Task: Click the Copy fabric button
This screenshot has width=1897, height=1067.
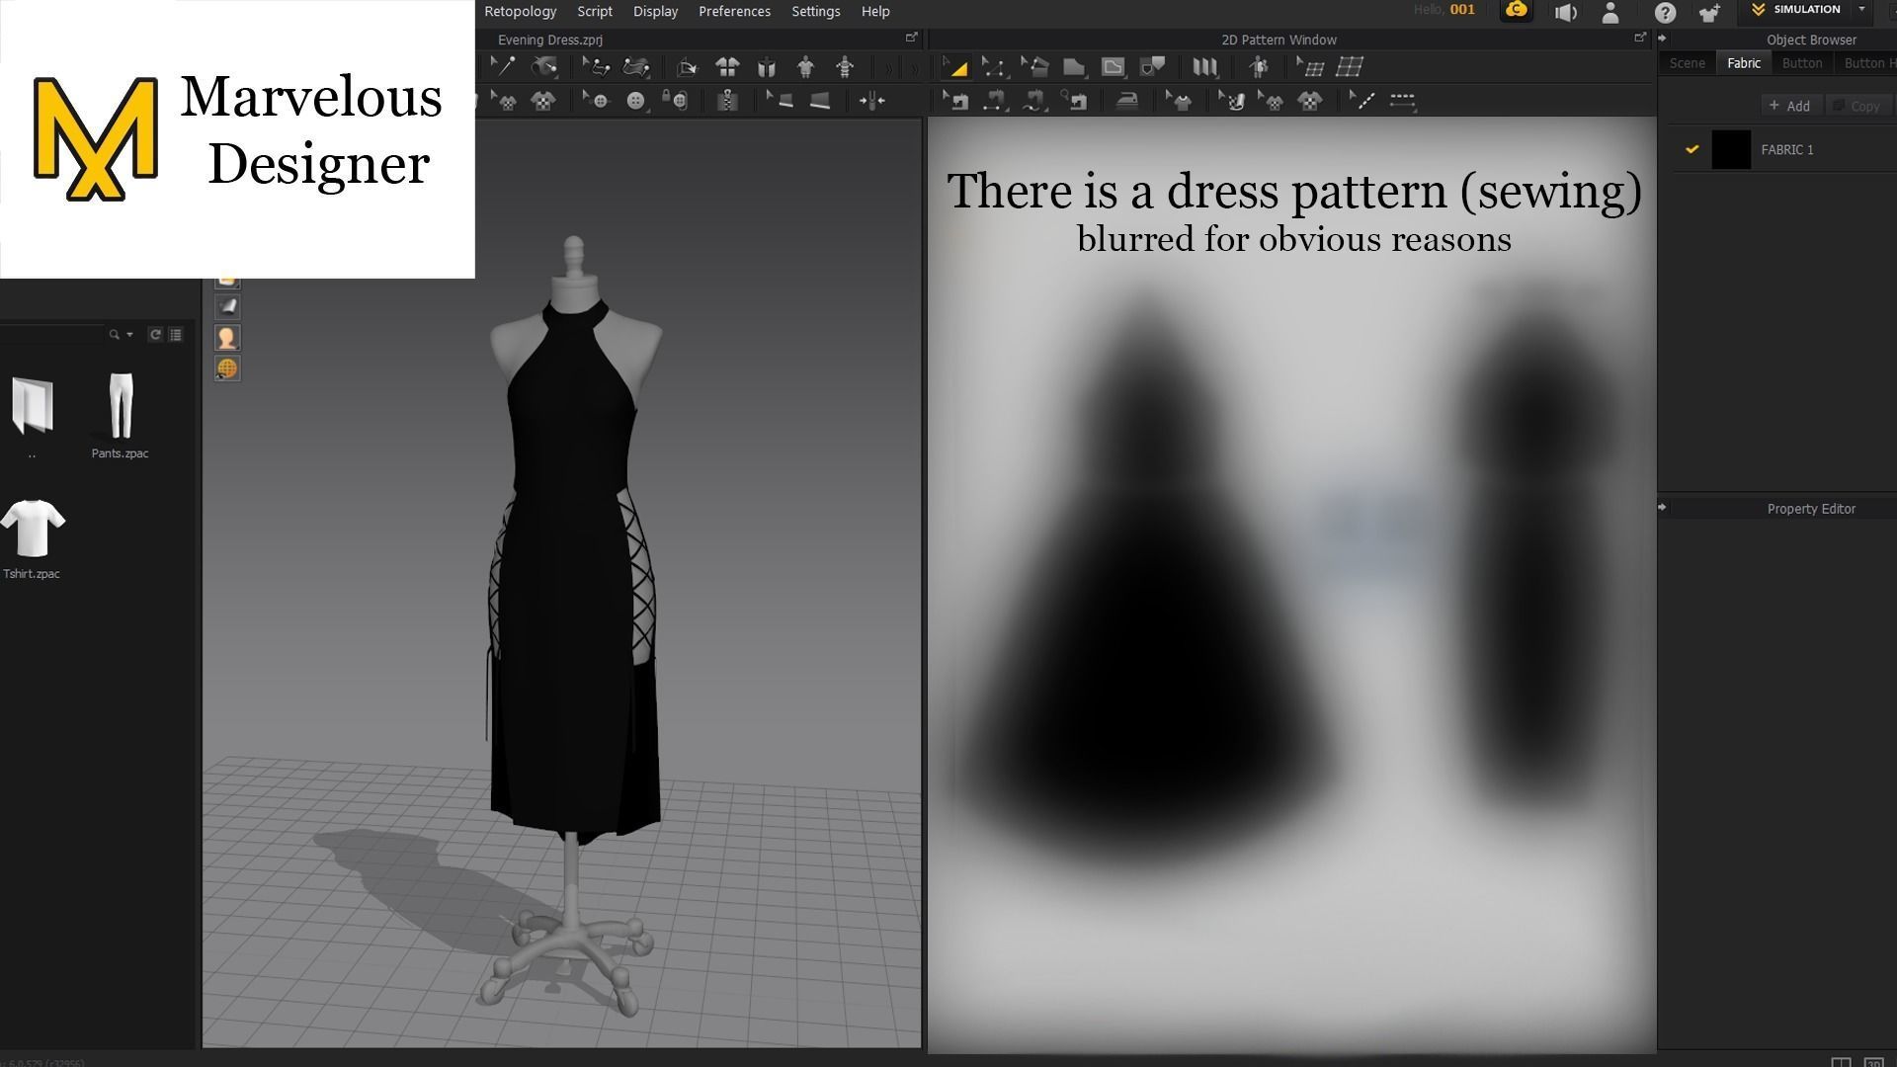Action: point(1859,105)
